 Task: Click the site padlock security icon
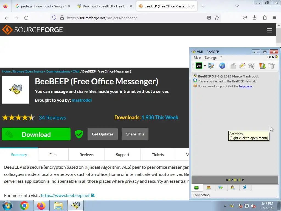[x=62, y=18]
